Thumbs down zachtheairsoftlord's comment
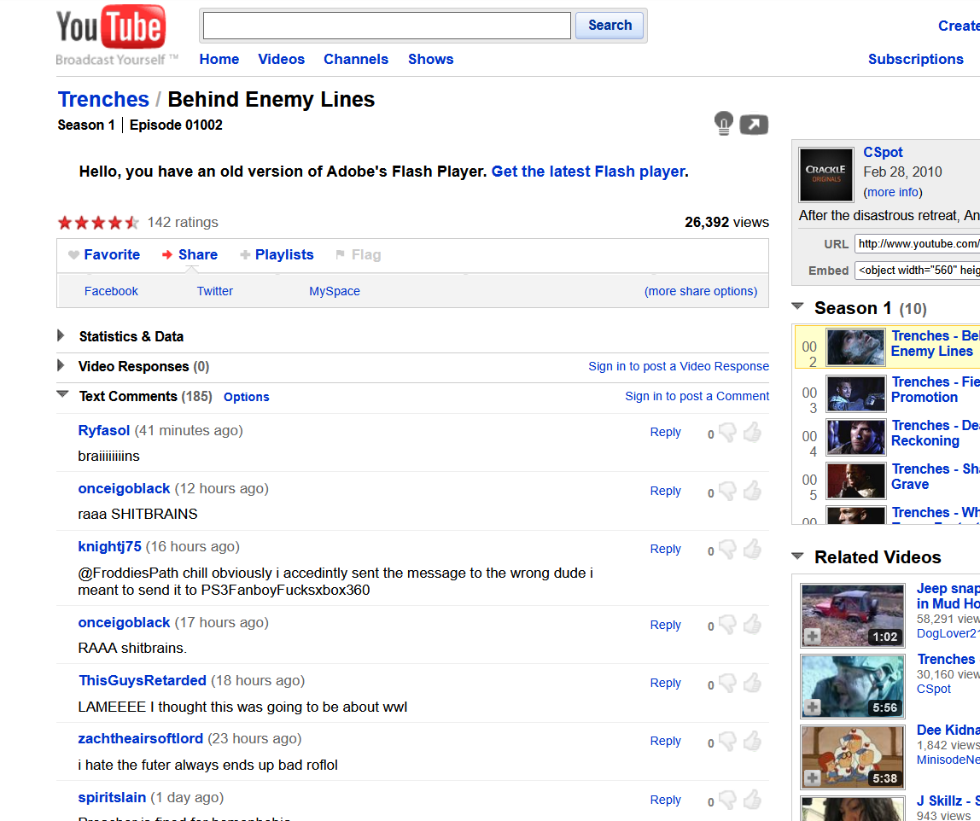Screen dimensions: 980x821 pos(727,741)
